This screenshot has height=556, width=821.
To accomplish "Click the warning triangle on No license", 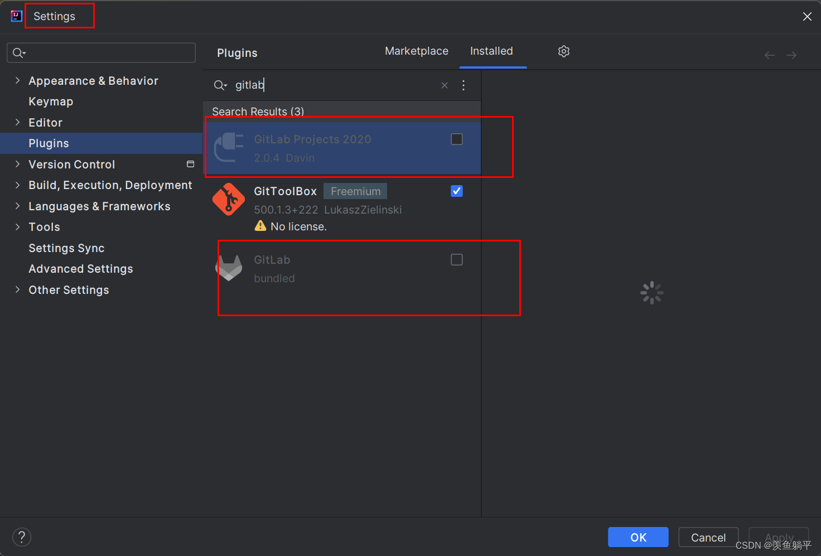I will (260, 226).
